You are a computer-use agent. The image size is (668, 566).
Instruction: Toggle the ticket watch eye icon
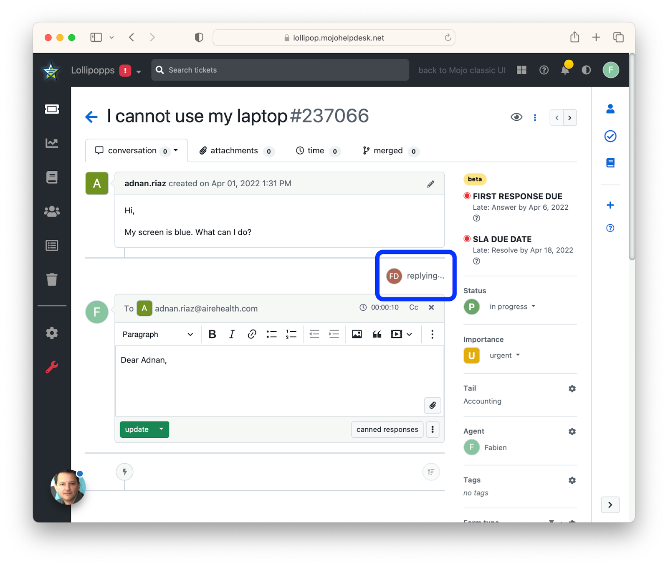coord(516,117)
